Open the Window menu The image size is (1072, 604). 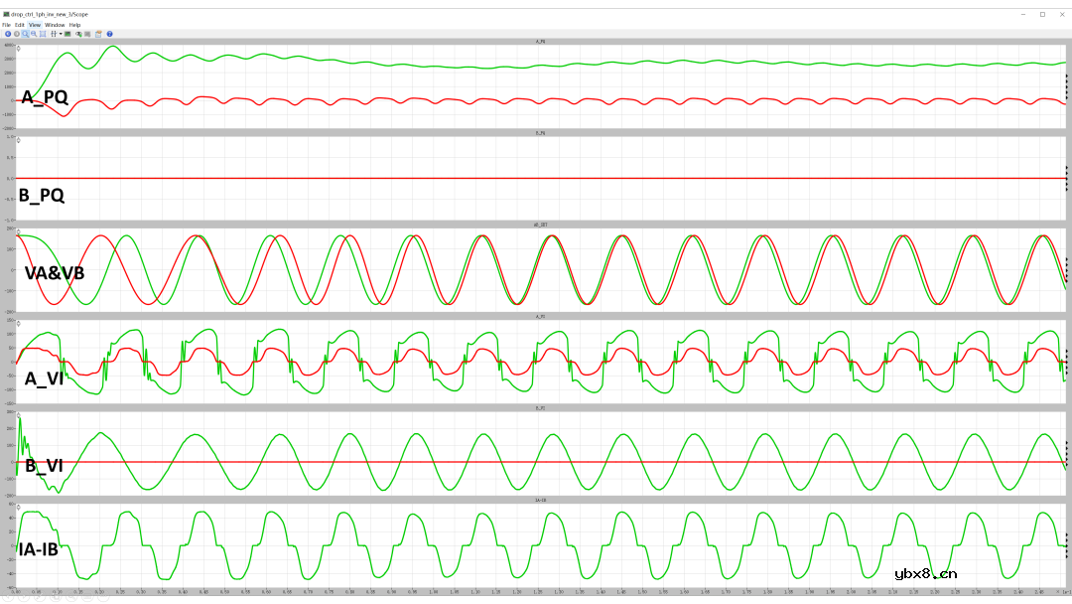(x=55, y=25)
